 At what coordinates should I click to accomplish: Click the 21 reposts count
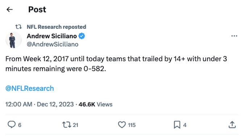click(x=75, y=125)
